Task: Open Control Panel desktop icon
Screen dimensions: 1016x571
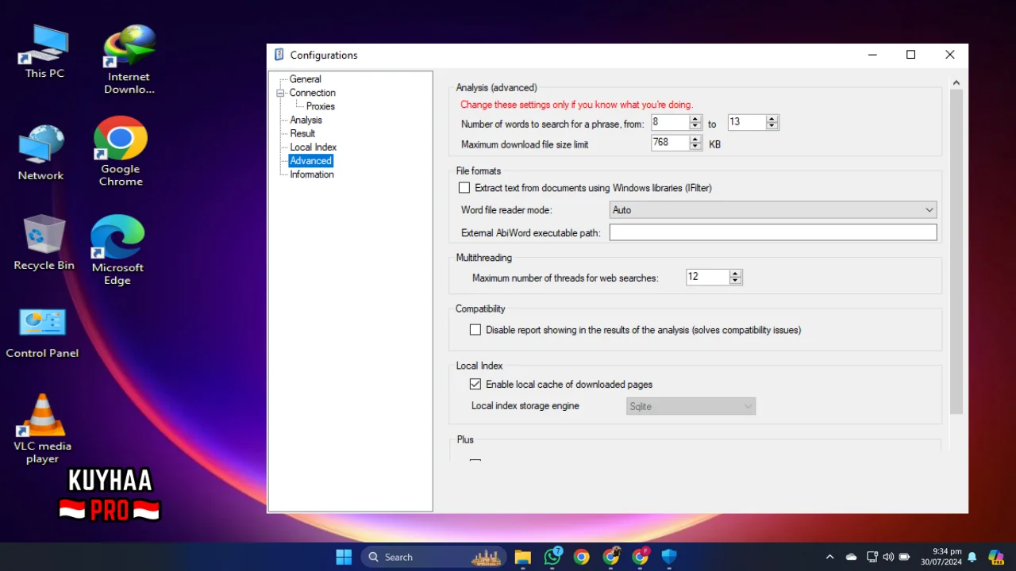Action: tap(42, 332)
